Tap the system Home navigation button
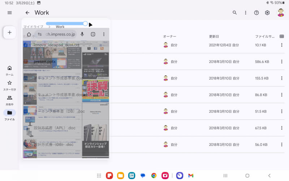The width and height of the screenshot is (289, 181). (x=247, y=176)
